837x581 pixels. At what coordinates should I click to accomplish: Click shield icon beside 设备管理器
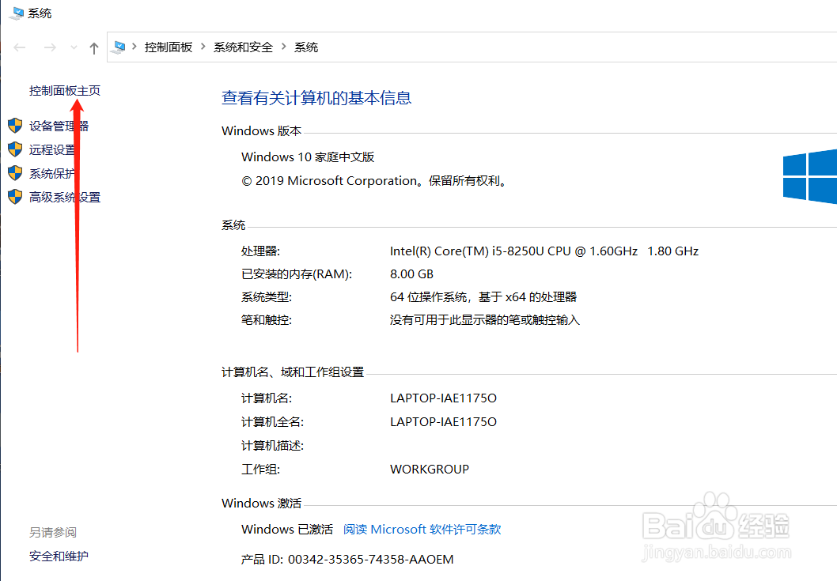tap(15, 126)
